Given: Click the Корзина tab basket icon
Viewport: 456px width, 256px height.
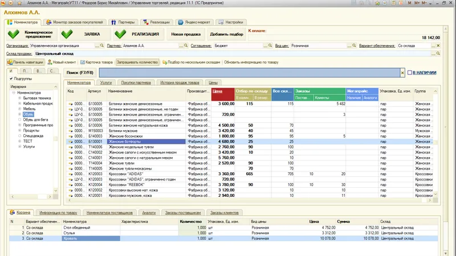Looking at the screenshot, I should (12, 212).
